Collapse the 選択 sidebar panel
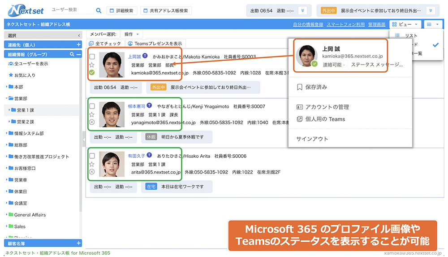Image resolution: width=448 pixels, height=257 pixels. click(79, 35)
